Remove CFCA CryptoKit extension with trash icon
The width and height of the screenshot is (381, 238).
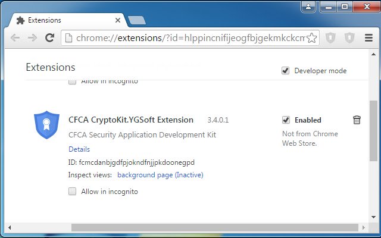(357, 120)
